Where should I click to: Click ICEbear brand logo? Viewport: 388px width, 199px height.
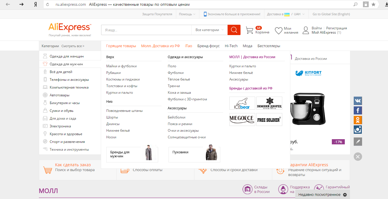tap(242, 103)
